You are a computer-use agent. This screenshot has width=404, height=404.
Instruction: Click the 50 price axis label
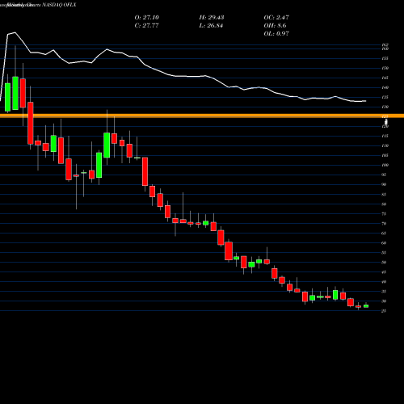384,263
